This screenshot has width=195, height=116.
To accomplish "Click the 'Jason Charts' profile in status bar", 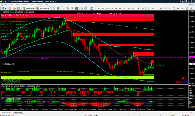I will pos(91,115).
